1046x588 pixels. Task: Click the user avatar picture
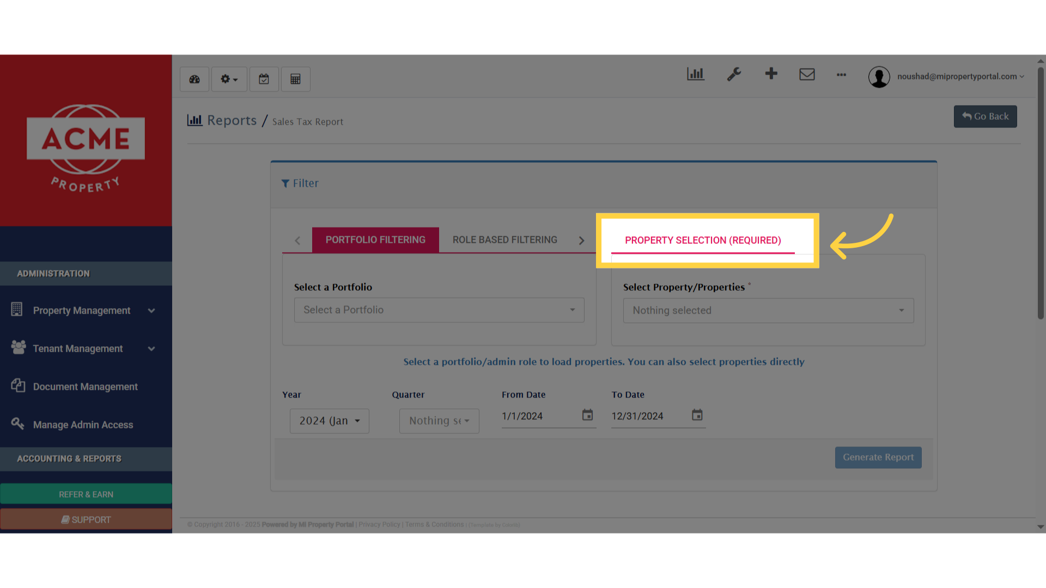pyautogui.click(x=879, y=77)
